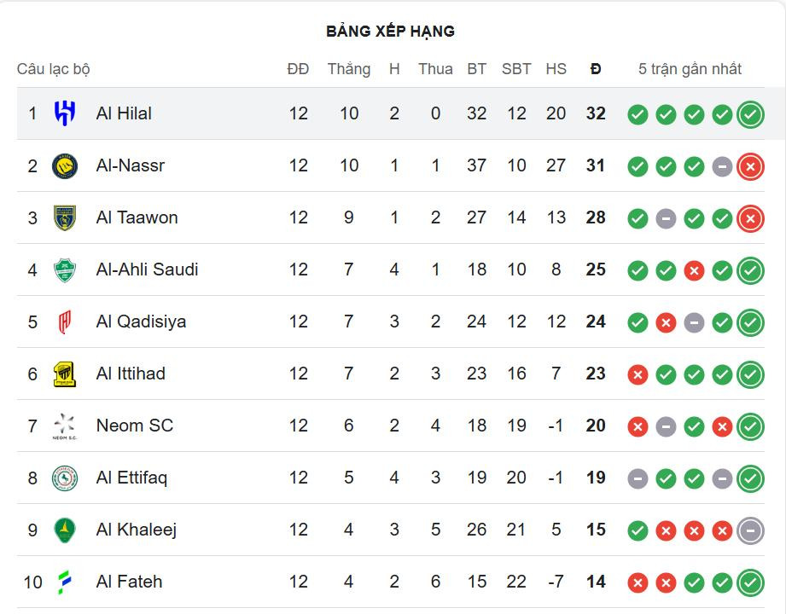Viewport: 786px width, 614px height.
Task: Click Al-Nassr's latest match loss icon
Action: 750,166
